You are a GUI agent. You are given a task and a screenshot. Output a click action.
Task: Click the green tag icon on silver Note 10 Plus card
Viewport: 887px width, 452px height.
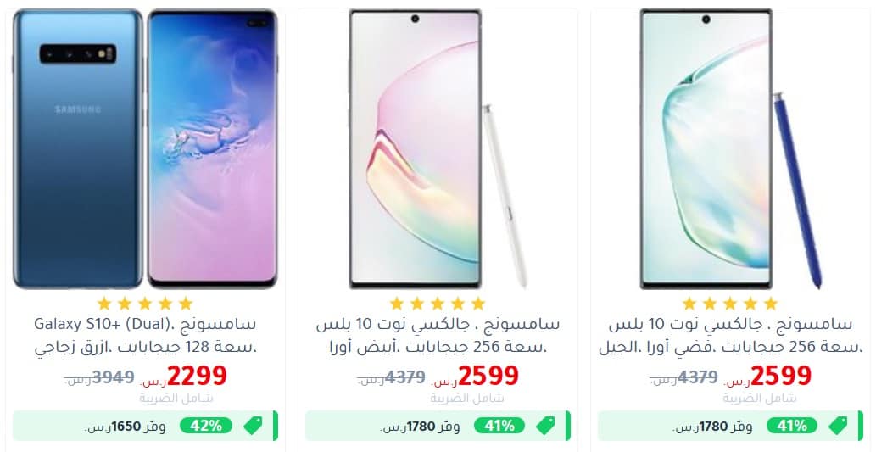838,426
